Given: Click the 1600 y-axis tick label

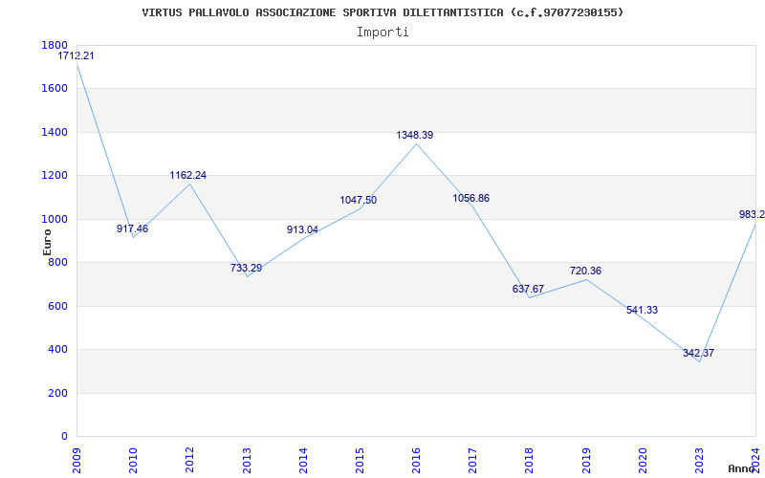Looking at the screenshot, I should 55,88.
